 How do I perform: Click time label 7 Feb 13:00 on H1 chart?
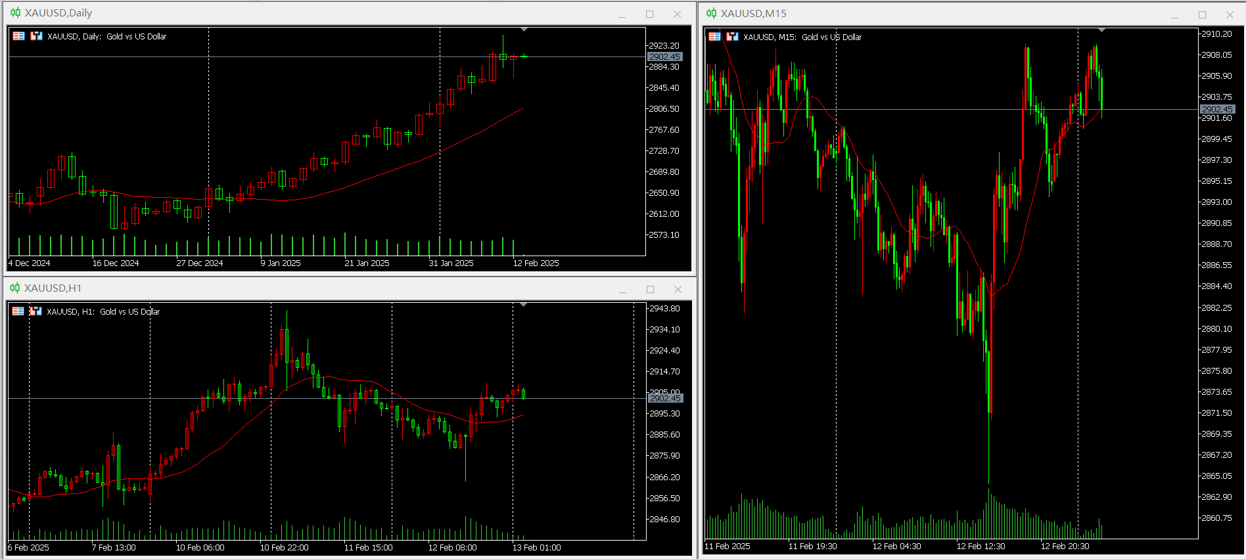pos(114,548)
